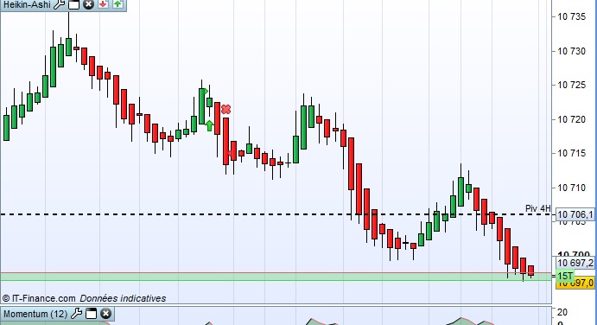
Task: Click the dashed Piv 4H horizontal line
Action: [x=276, y=214]
